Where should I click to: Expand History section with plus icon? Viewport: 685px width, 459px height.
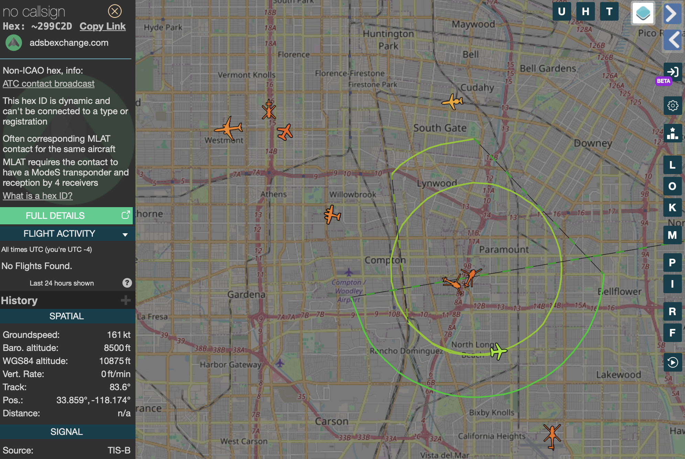(126, 300)
